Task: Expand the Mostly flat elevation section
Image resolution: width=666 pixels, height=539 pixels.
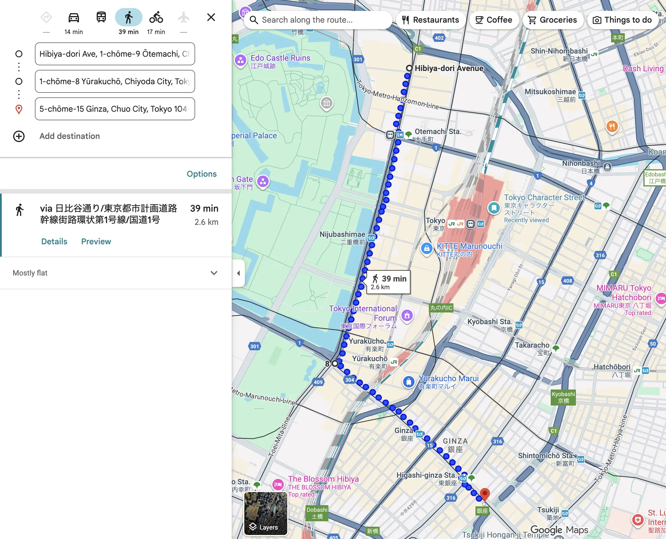Action: tap(214, 273)
